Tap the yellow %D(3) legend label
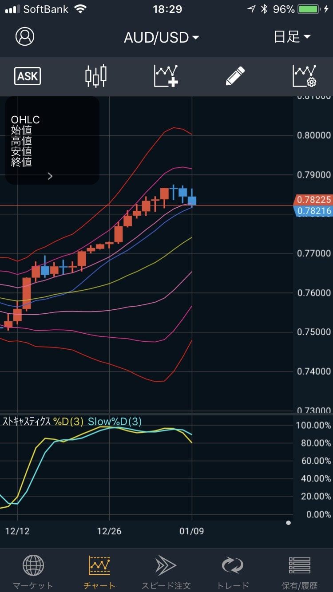The height and width of the screenshot is (592, 333). 68,422
